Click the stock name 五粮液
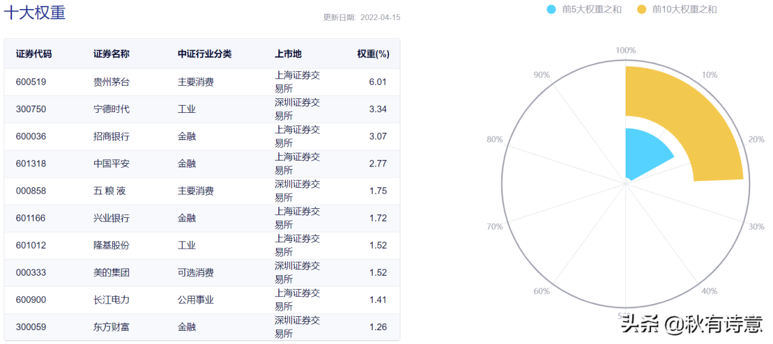Viewport: 773px width, 344px height. click(109, 191)
